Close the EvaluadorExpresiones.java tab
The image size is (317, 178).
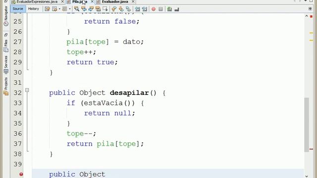pos(62,1)
